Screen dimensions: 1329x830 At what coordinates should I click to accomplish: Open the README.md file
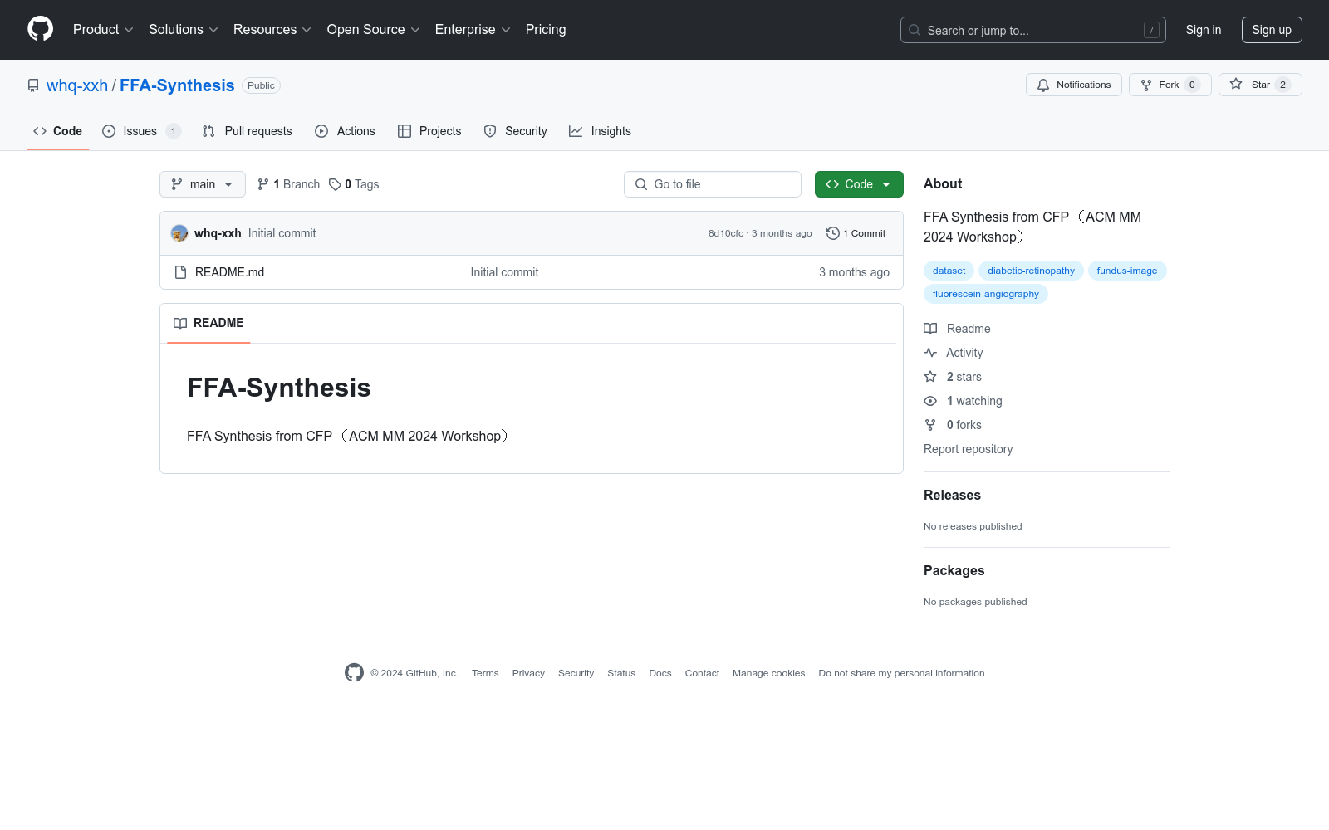pyautogui.click(x=229, y=272)
